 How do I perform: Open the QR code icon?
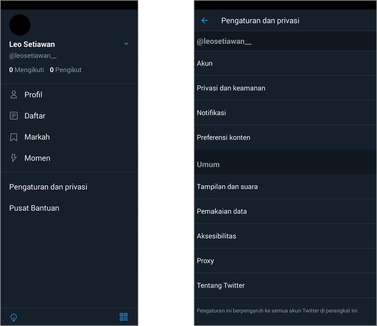[123, 317]
